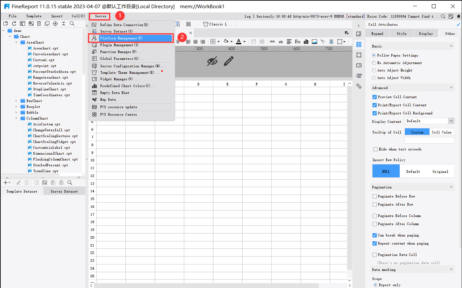Open the Cell Attributes panel icon in sidebar

pyautogui.click(x=359, y=44)
